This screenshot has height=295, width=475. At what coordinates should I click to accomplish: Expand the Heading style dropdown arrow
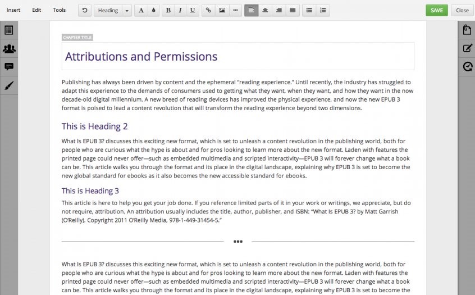click(126, 10)
